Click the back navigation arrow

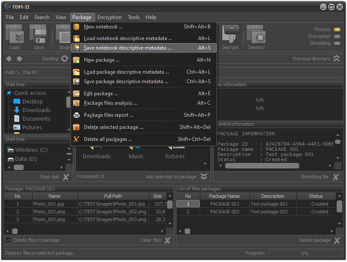[9, 59]
